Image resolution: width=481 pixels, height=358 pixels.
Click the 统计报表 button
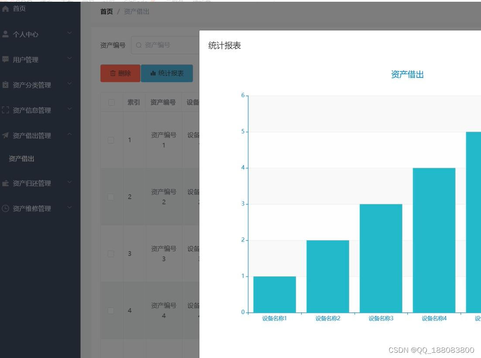(167, 73)
